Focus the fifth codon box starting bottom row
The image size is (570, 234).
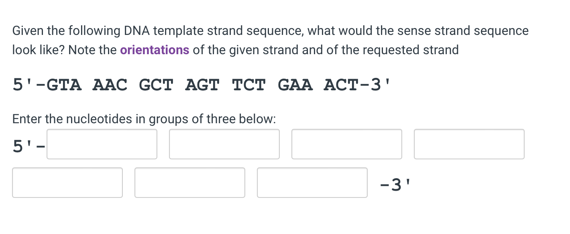pyautogui.click(x=67, y=183)
